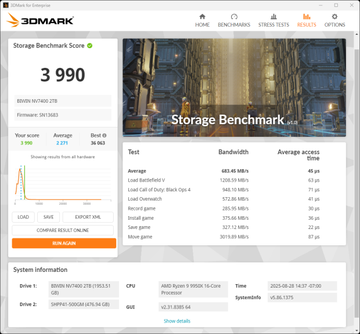360x334 pixels.
Task: Open the Options gear icon
Action: coord(334,17)
